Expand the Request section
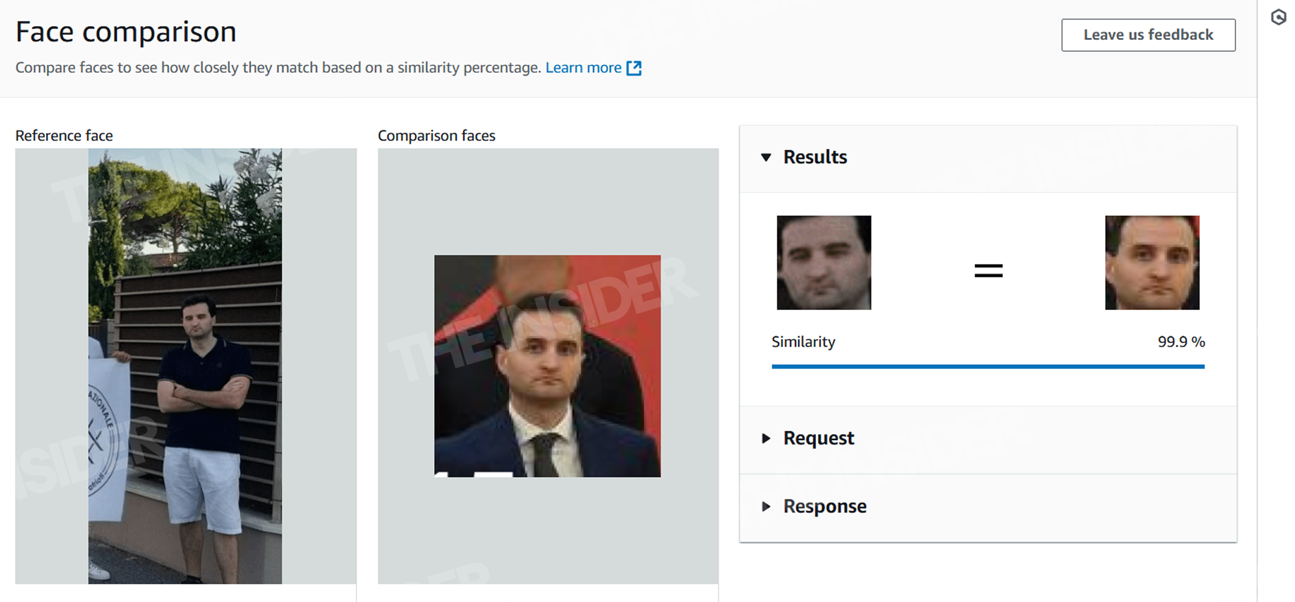The width and height of the screenshot is (1295, 602). click(x=766, y=438)
